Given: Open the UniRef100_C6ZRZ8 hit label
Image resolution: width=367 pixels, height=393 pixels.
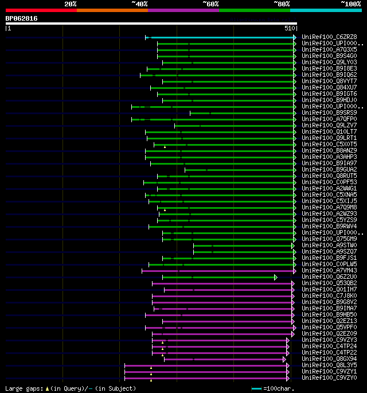Looking at the screenshot, I should coord(329,37).
